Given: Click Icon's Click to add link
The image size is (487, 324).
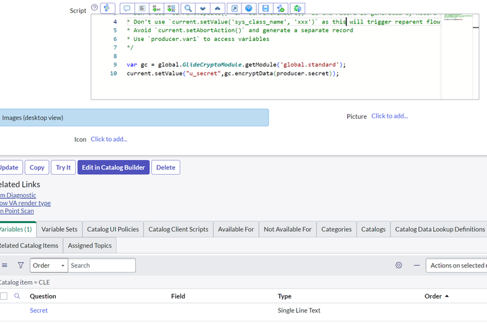Looking at the screenshot, I should pos(109,139).
